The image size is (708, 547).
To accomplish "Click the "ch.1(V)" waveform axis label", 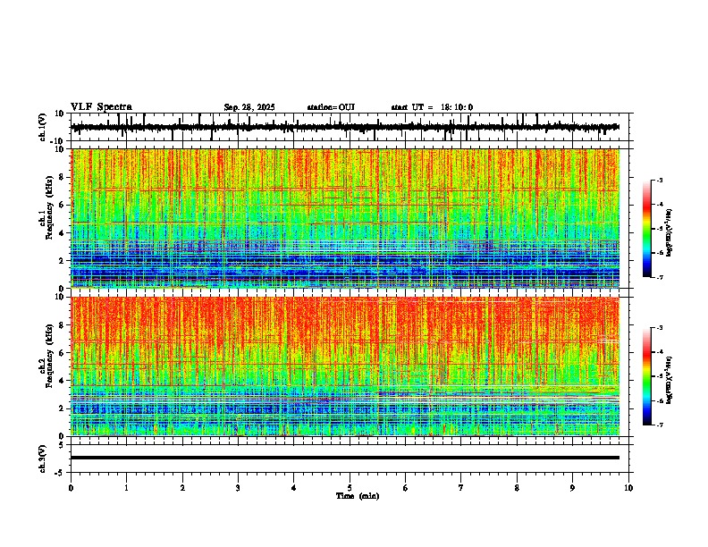I will pos(43,127).
